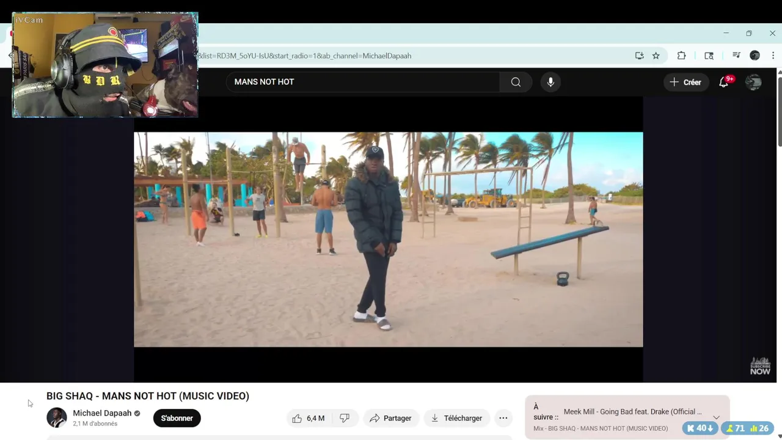Share video via Partager

(391, 418)
